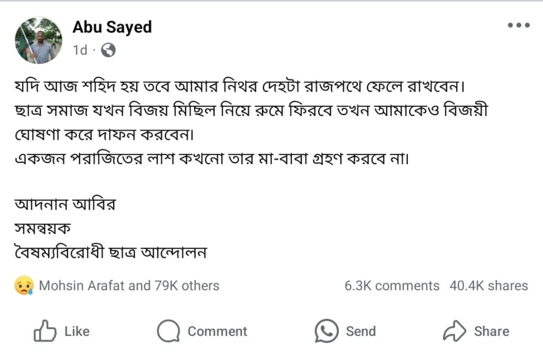The image size is (543, 356).
Task: Open the 6.3K comments list
Action: pos(392,286)
